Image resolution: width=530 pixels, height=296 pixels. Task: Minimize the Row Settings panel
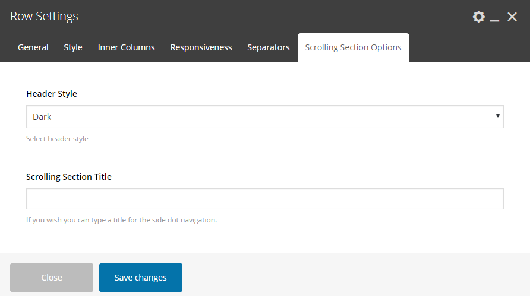(494, 17)
